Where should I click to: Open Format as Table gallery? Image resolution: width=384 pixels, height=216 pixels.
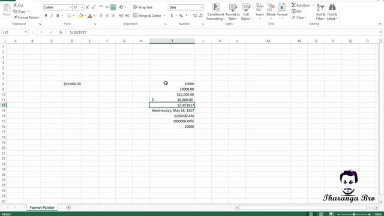click(232, 12)
